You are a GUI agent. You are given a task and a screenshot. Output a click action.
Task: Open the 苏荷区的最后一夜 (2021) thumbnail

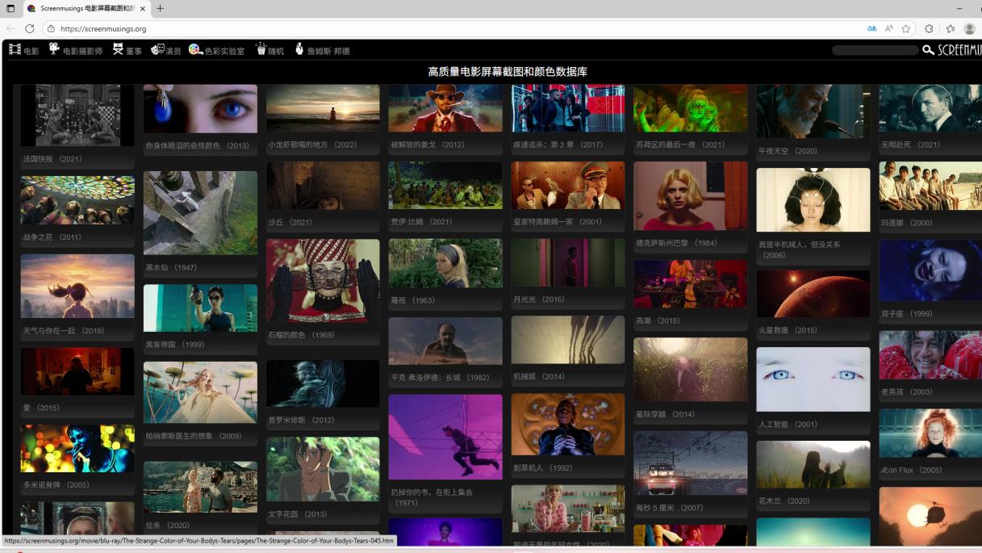(x=691, y=108)
